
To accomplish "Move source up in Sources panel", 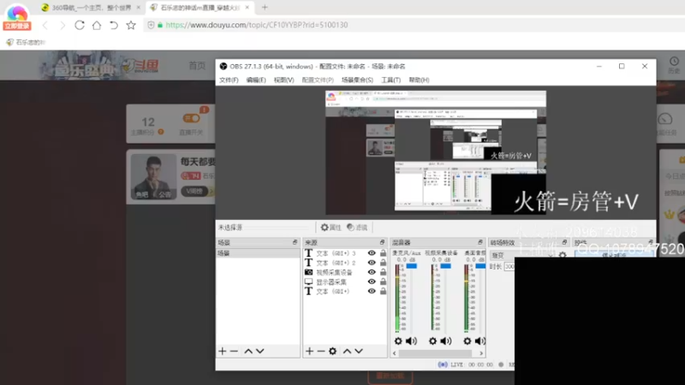I will click(347, 351).
